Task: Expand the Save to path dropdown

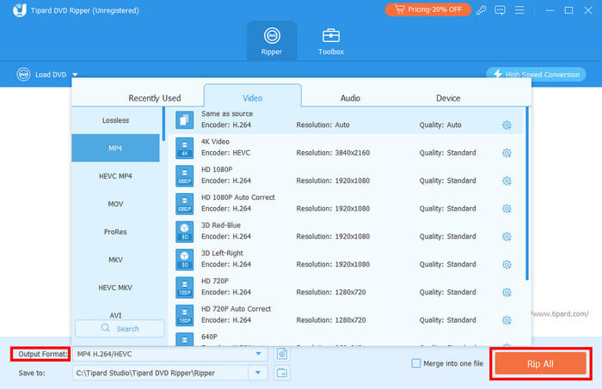Action: [x=258, y=373]
